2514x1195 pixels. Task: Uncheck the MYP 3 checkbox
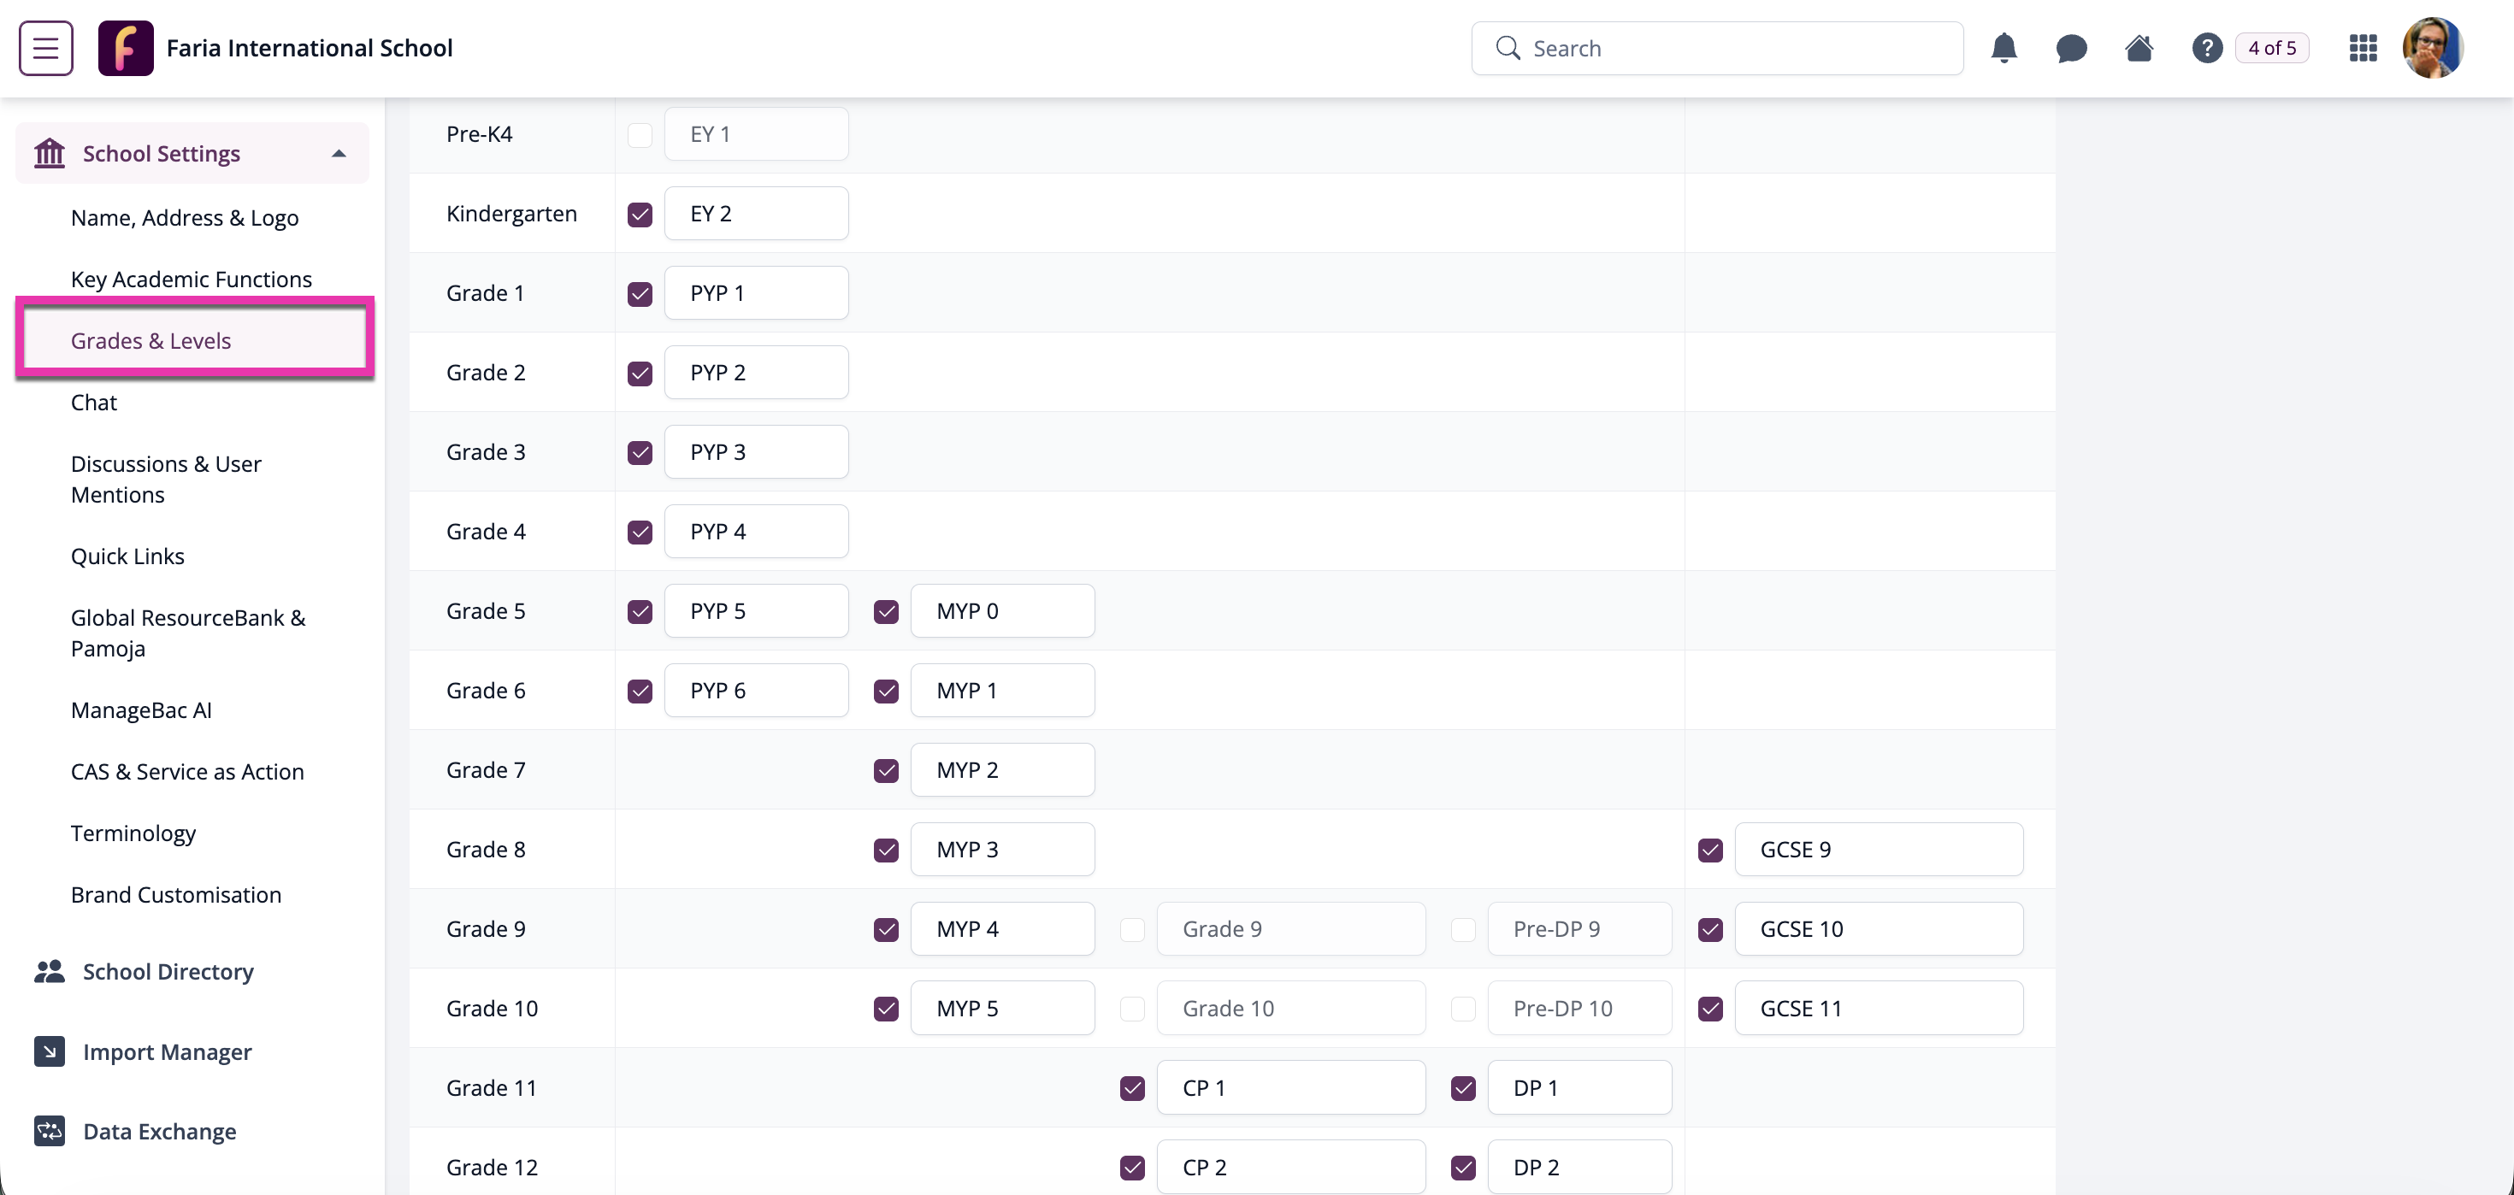click(886, 851)
